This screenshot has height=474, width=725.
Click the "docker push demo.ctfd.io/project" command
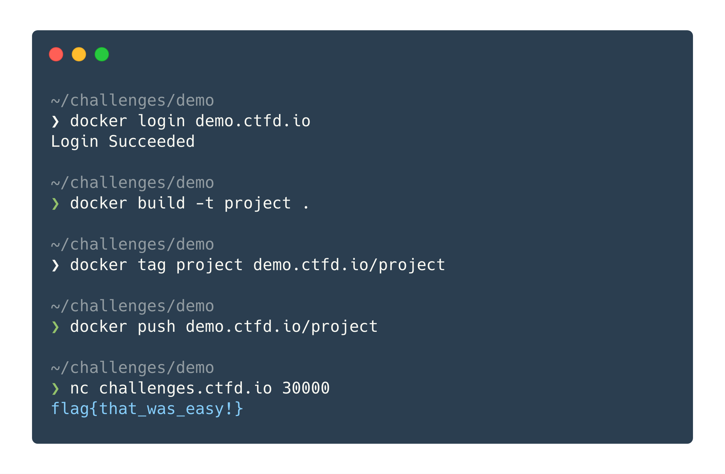click(x=224, y=327)
